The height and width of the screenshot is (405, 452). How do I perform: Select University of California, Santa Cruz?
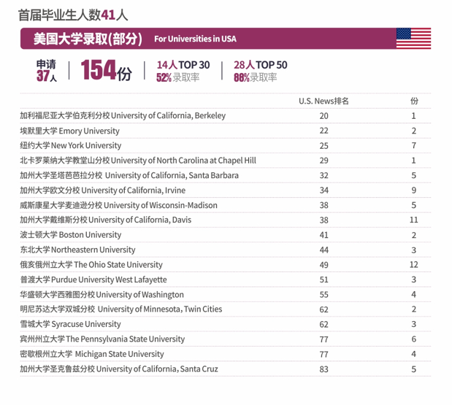(x=157, y=369)
